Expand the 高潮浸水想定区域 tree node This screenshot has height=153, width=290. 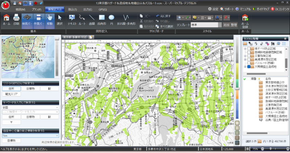click(x=245, y=59)
